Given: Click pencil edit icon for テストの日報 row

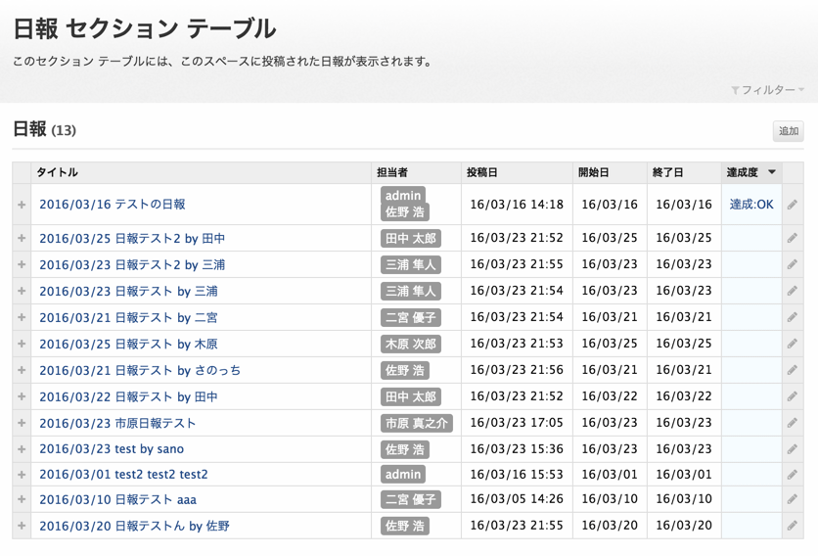Looking at the screenshot, I should [x=792, y=205].
